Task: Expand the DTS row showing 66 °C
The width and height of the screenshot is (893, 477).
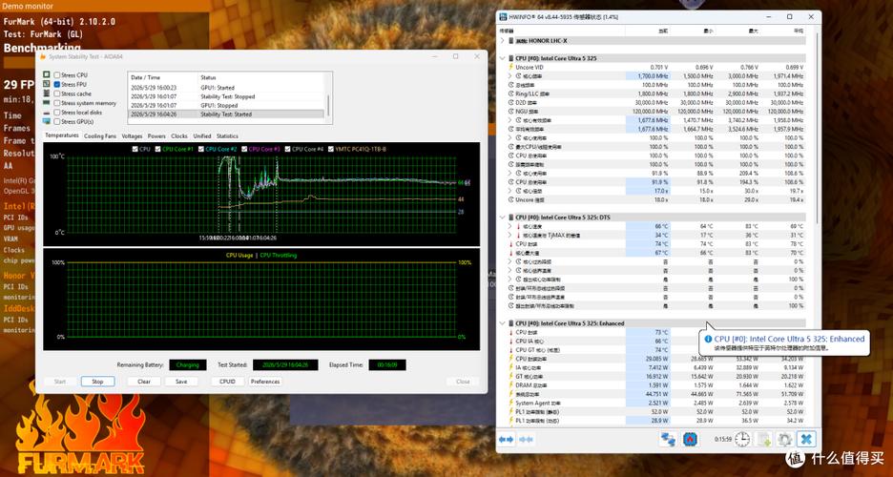Action: click(x=509, y=226)
